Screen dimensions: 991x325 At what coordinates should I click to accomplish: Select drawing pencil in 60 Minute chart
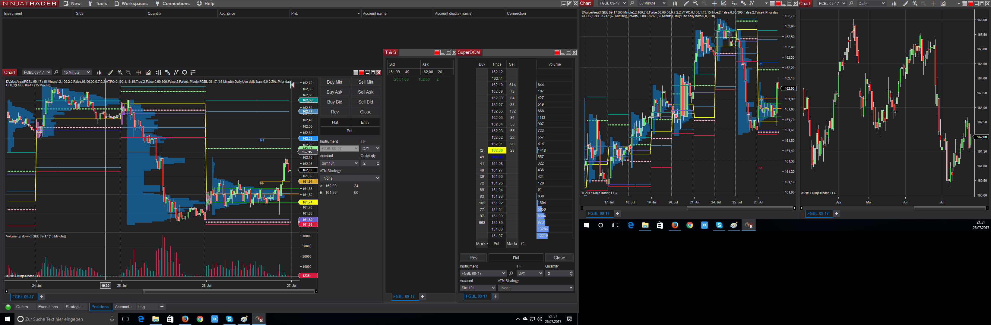pyautogui.click(x=686, y=3)
